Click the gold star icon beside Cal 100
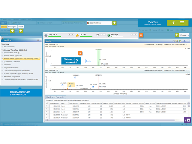The width and height of the screenshot is (192, 144). point(77,36)
